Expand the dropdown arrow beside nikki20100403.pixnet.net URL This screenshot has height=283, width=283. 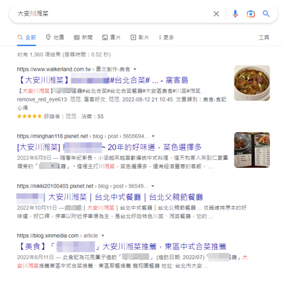click(153, 186)
